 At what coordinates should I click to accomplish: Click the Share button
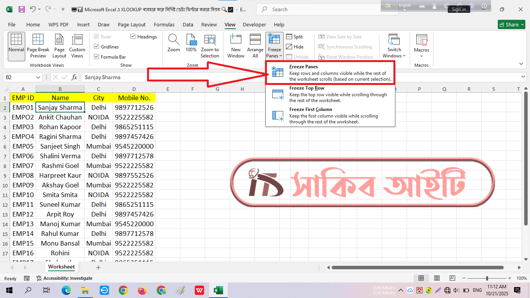click(511, 25)
